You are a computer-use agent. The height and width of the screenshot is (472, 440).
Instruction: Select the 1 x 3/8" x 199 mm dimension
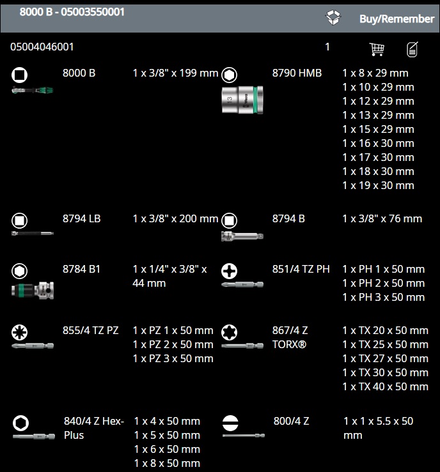coord(175,73)
